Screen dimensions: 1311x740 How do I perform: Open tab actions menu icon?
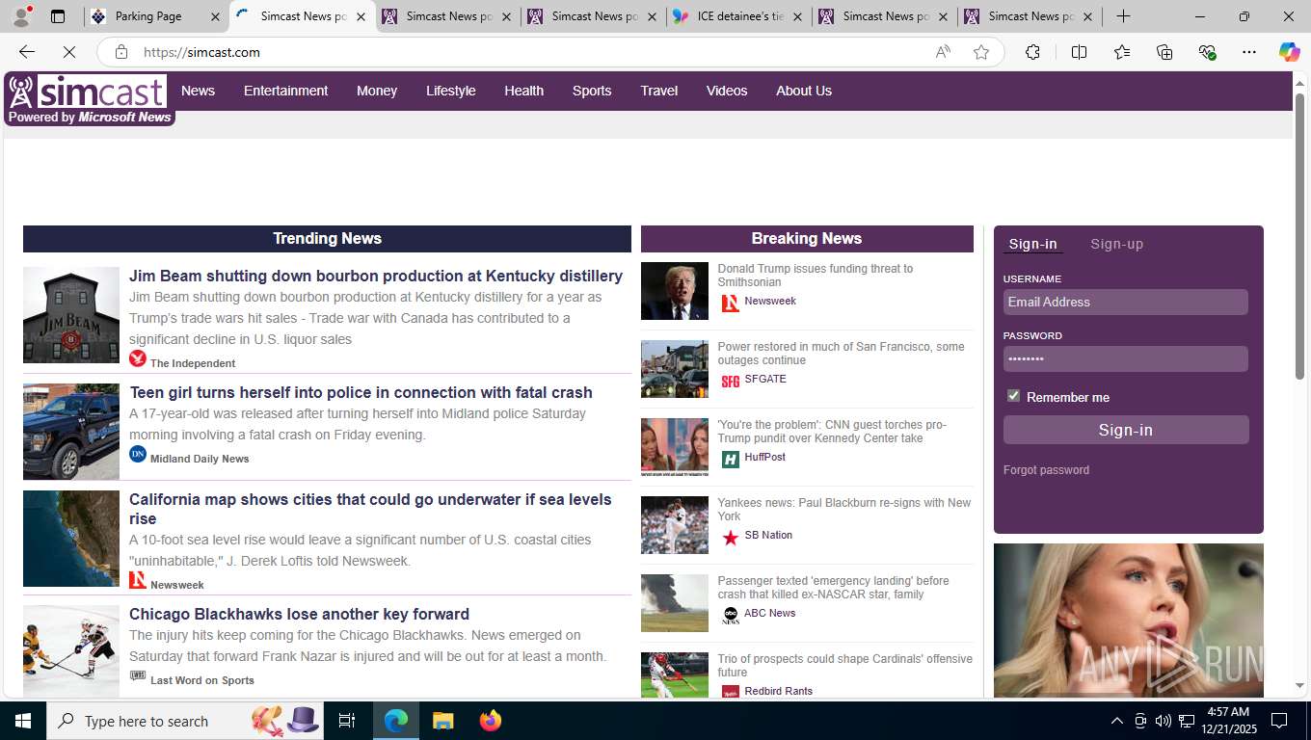(58, 16)
